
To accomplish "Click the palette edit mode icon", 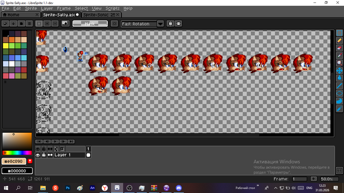I will pyautogui.click(x=5, y=24).
